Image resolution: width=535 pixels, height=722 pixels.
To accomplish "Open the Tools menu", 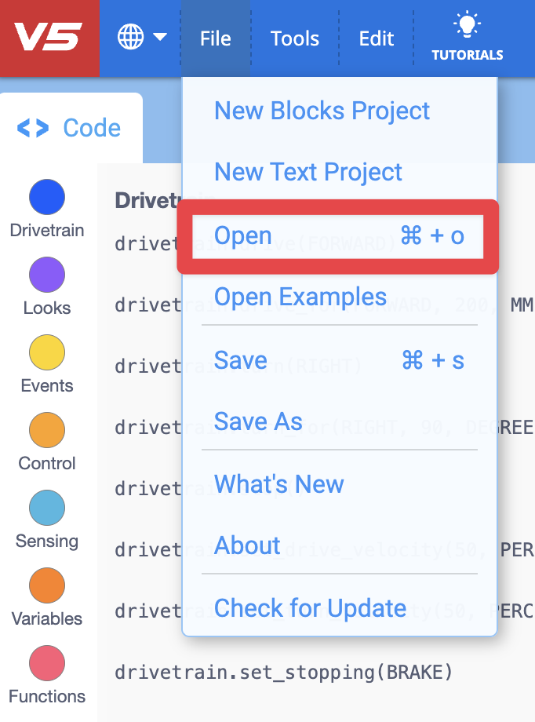I will [294, 38].
